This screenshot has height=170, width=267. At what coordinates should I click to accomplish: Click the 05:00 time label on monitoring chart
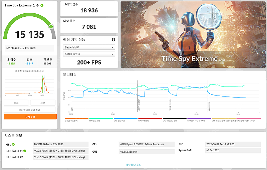[197, 114]
